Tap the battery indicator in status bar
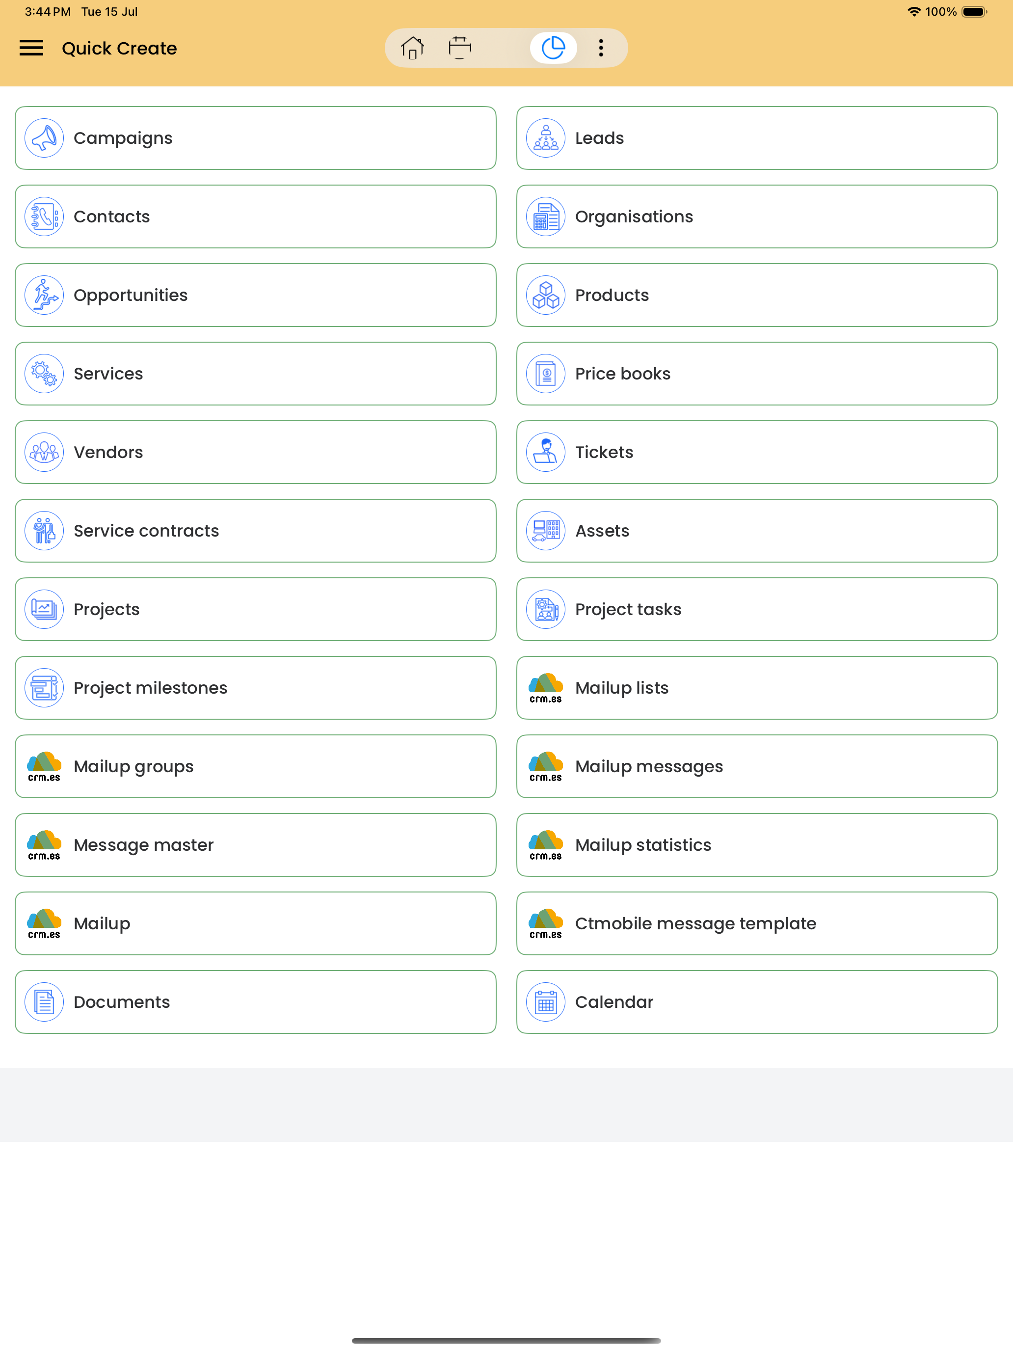The height and width of the screenshot is (1351, 1013). pos(974,12)
